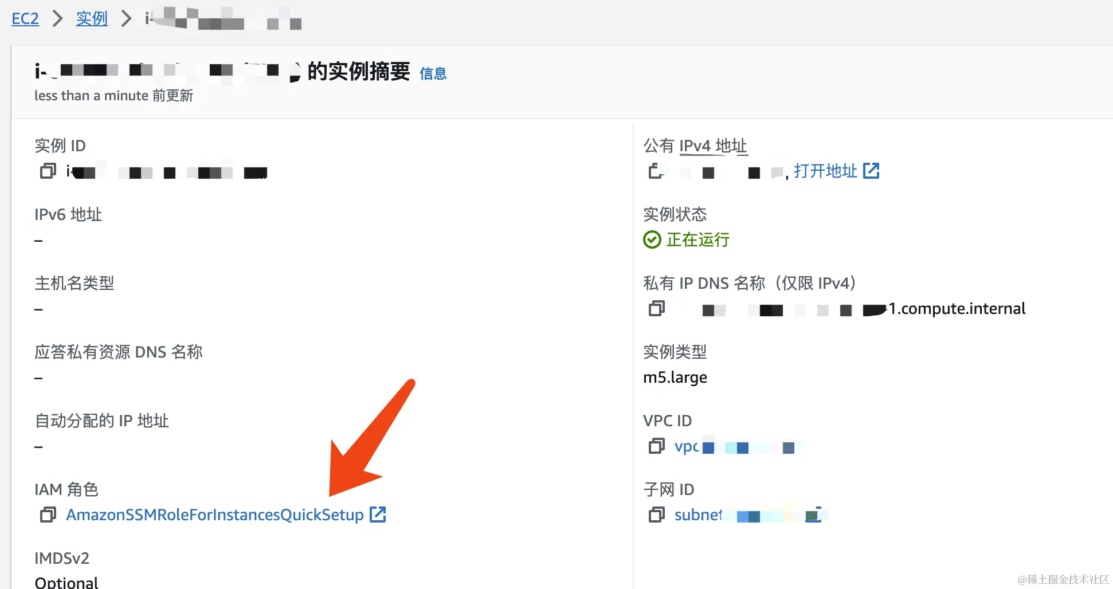Image resolution: width=1113 pixels, height=589 pixels.
Task: Open the AmazonSSMRoleForInstancesQuickSetup role
Action: [x=215, y=515]
